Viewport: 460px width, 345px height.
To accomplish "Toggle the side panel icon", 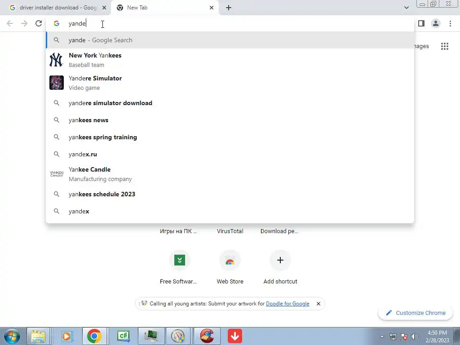I will point(421,23).
